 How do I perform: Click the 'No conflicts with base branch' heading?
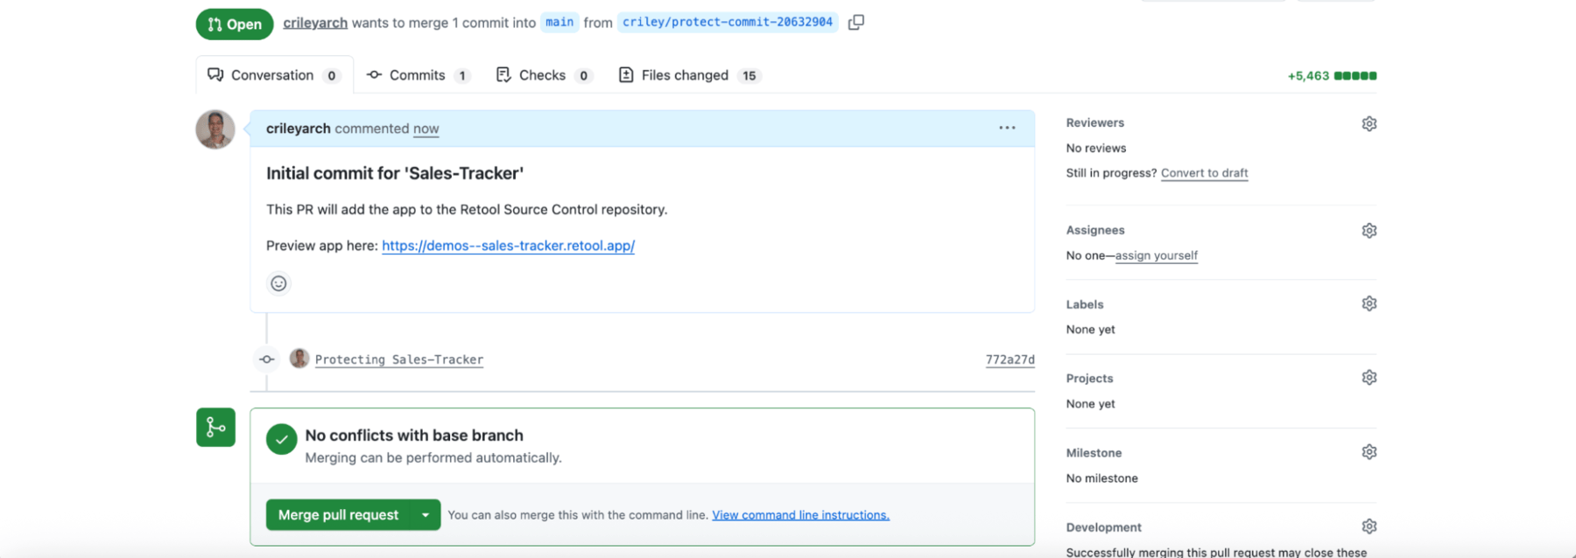click(x=414, y=436)
